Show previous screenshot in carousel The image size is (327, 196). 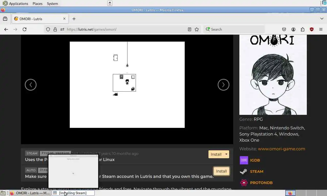(31, 85)
